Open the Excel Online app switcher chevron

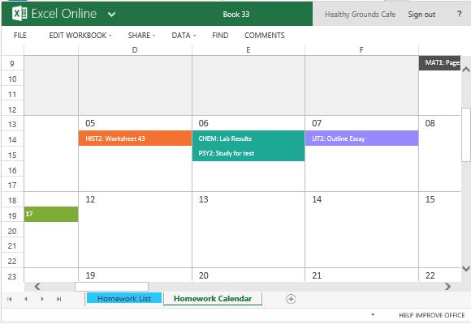tap(111, 15)
